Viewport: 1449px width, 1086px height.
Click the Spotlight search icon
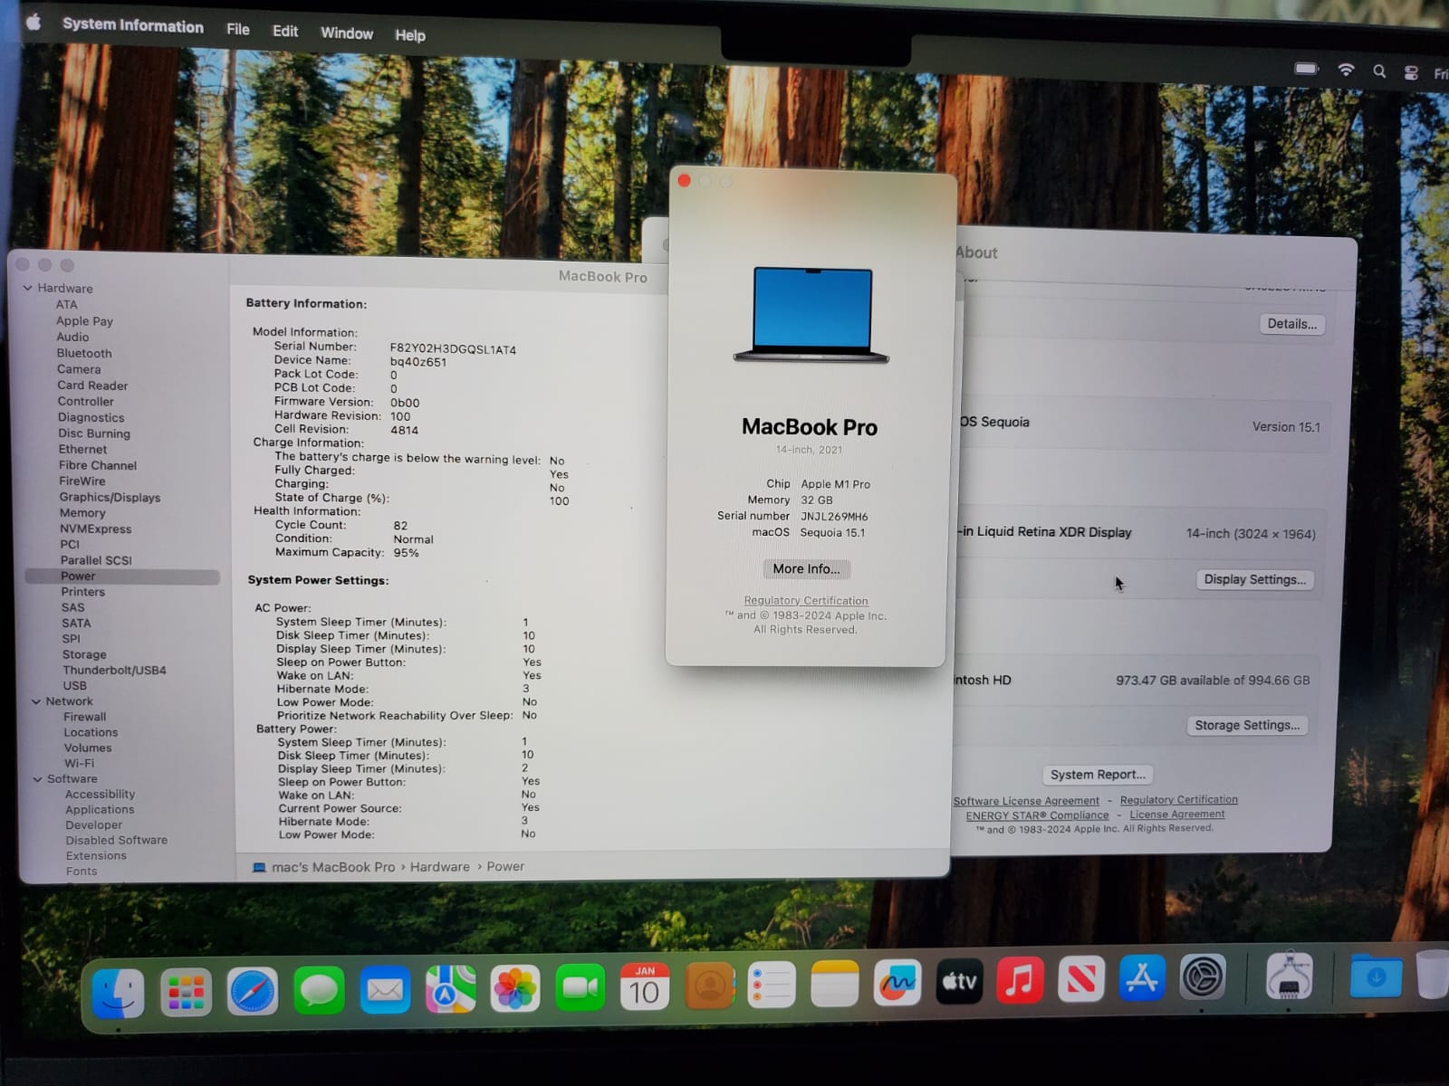pyautogui.click(x=1378, y=71)
